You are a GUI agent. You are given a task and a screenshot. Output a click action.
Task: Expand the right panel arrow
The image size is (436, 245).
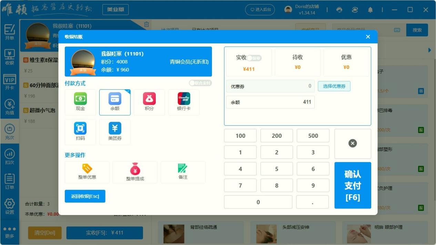429,50
